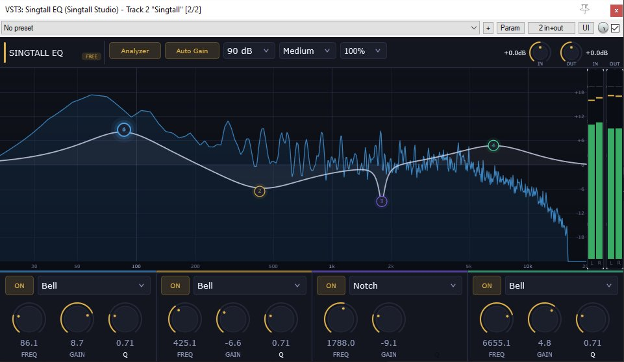Click band 1 GAIN knob at 8.7
Image resolution: width=624 pixels, height=362 pixels.
[77, 319]
